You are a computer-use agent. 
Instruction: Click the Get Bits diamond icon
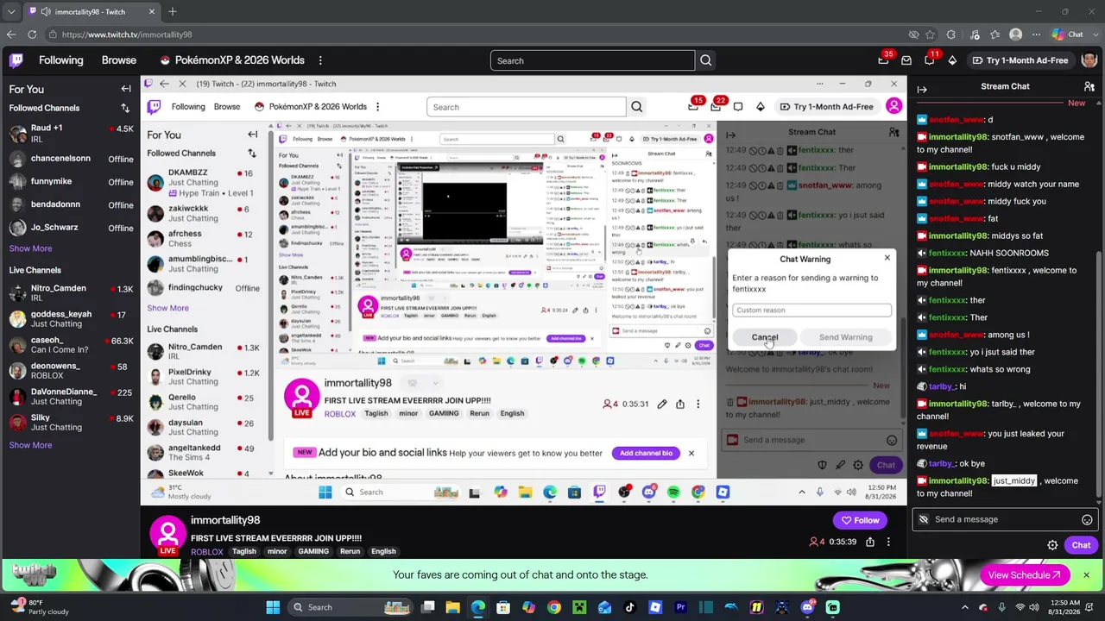point(952,60)
